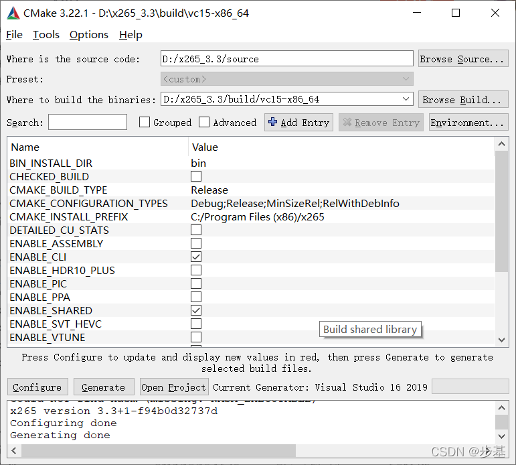Screen dimensions: 516x465
Task: Enable the ENABLE_SVT_HEVC checkbox
Action: [196, 324]
